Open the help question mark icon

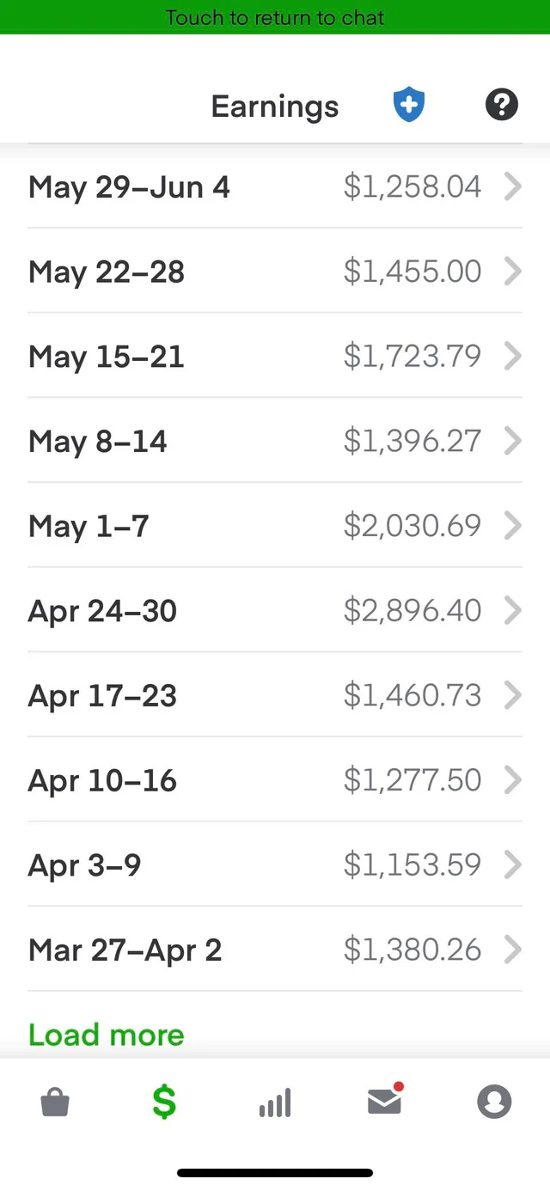coord(501,104)
